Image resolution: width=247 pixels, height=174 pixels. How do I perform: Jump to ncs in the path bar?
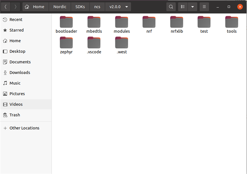pyautogui.click(x=97, y=7)
